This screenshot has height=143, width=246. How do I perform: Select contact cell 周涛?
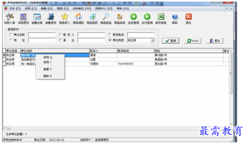point(103,55)
